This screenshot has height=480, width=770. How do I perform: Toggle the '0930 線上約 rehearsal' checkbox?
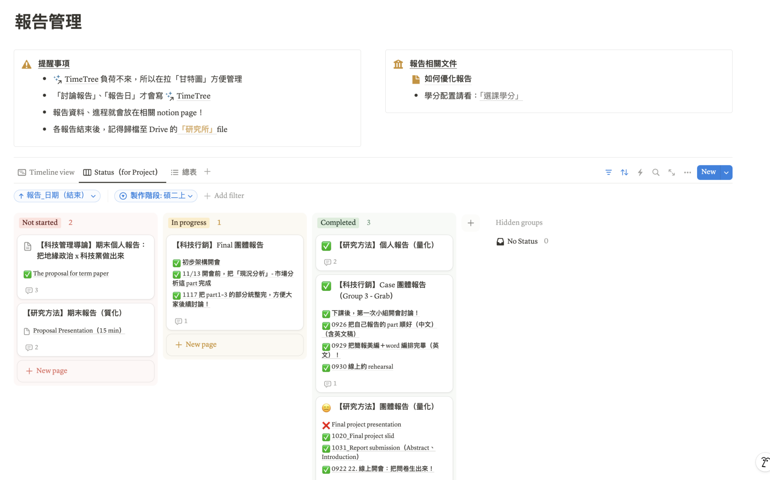tap(326, 368)
